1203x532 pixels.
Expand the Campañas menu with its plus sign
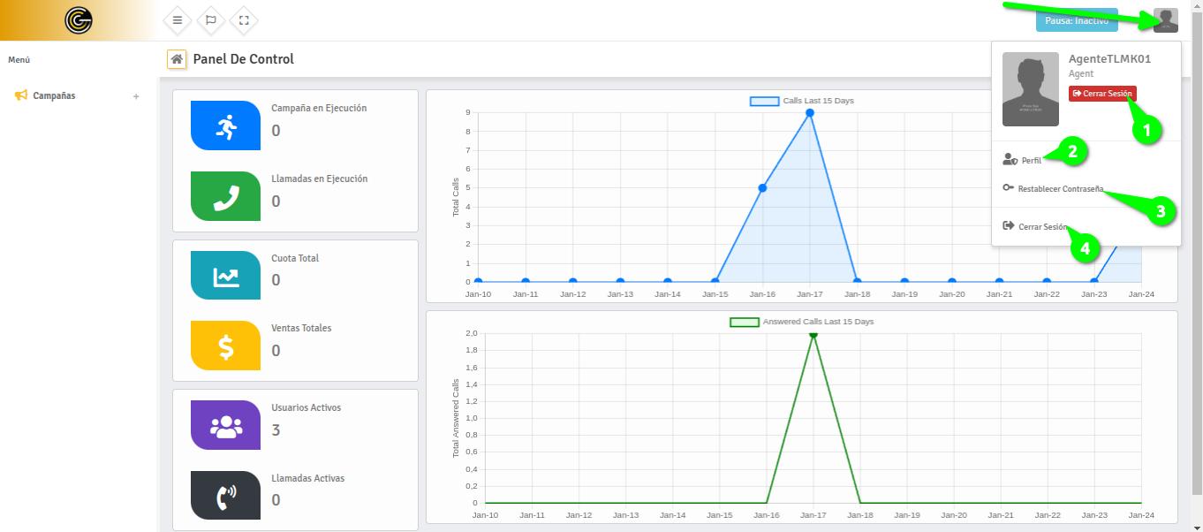tap(138, 95)
